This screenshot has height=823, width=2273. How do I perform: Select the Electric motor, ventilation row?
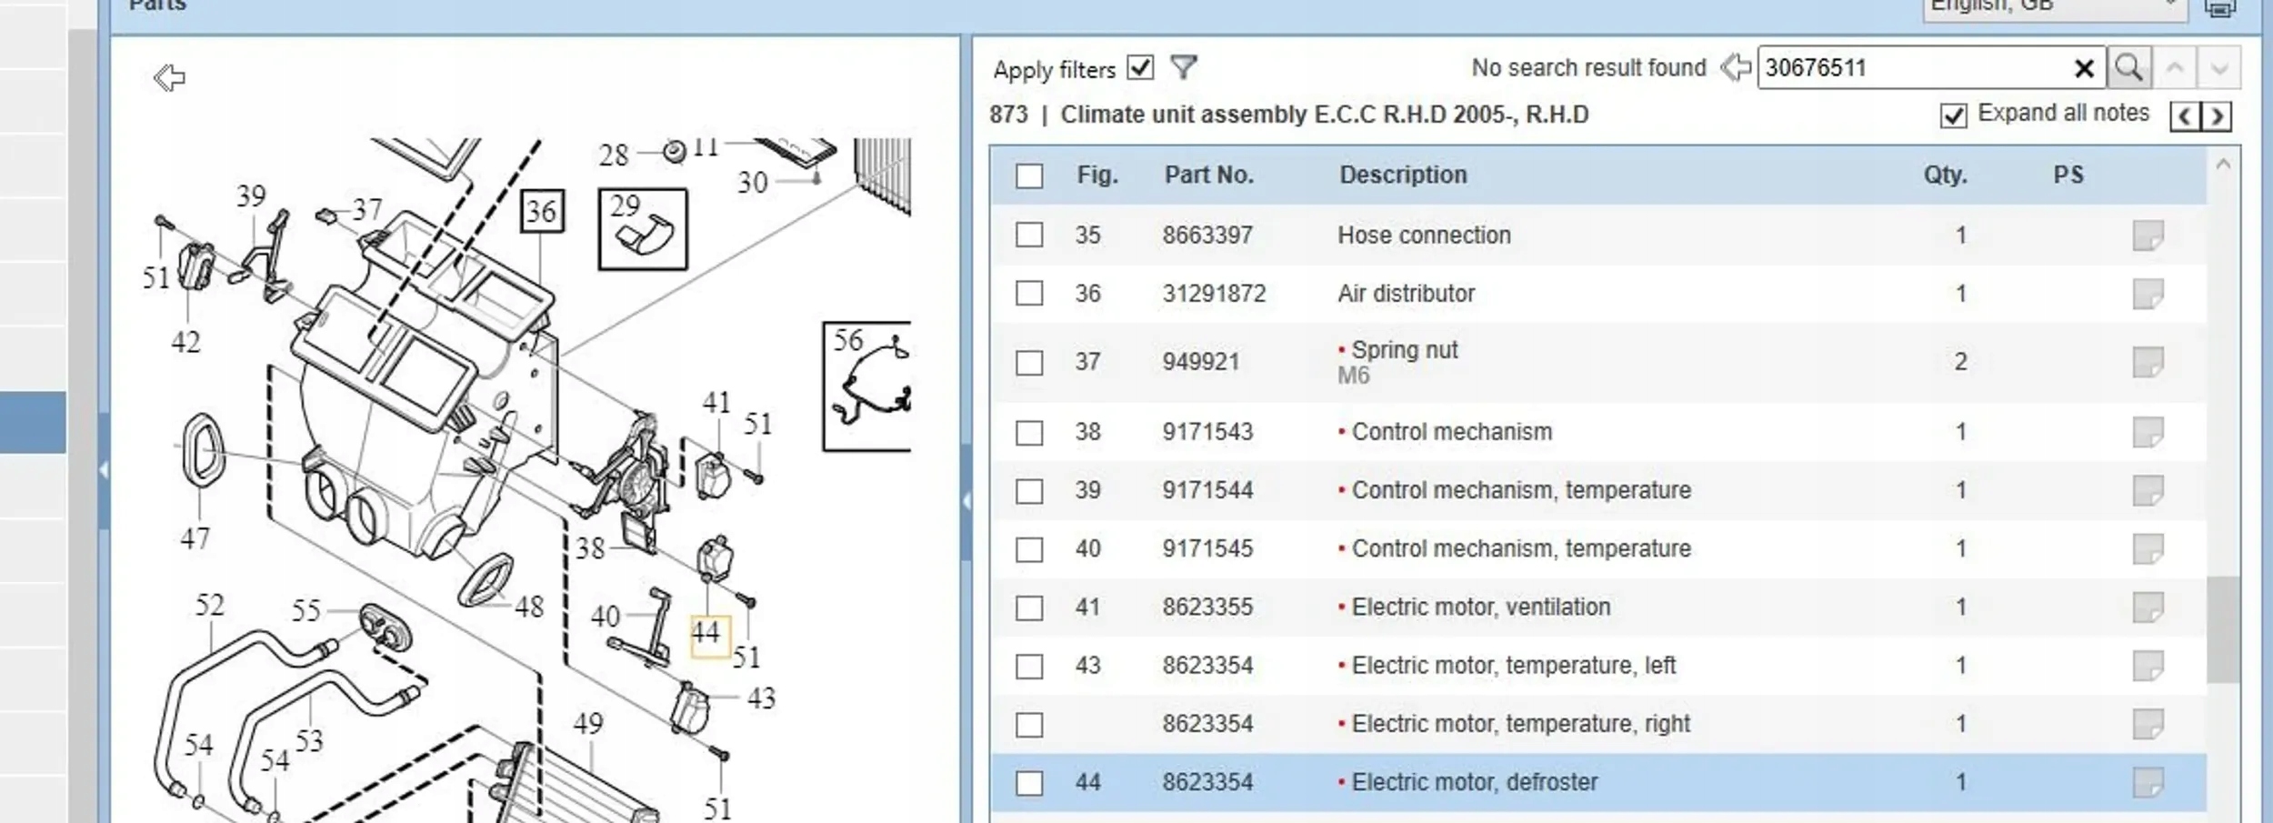click(x=1480, y=607)
